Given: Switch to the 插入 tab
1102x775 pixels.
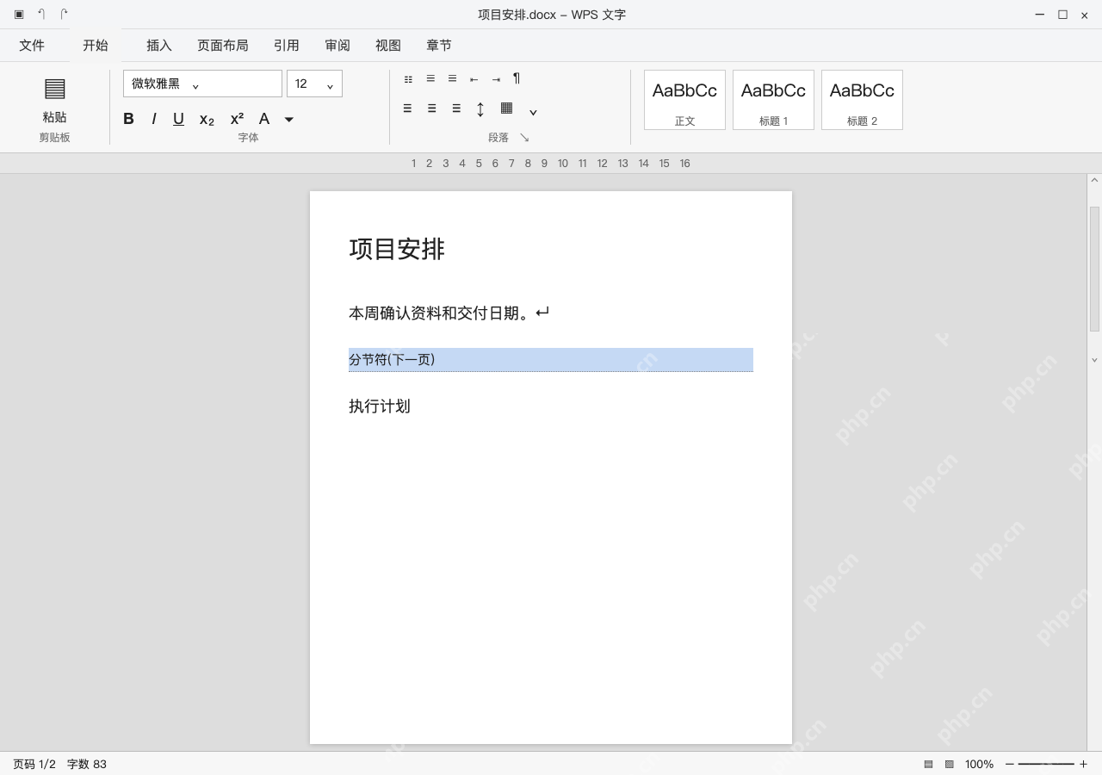Looking at the screenshot, I should [x=159, y=46].
